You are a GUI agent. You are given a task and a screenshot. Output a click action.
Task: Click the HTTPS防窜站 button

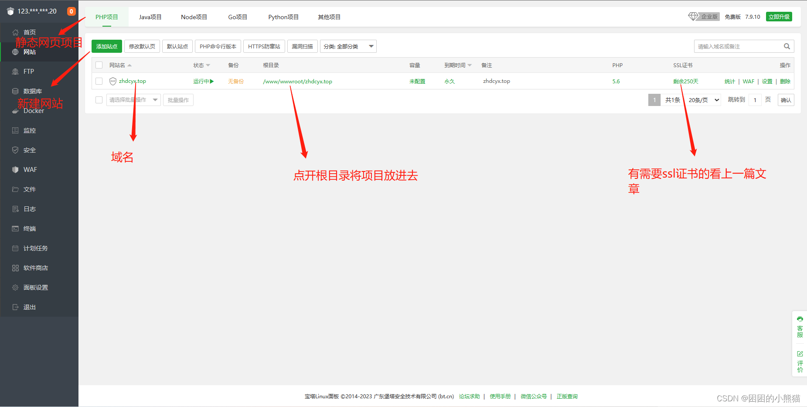(x=264, y=46)
